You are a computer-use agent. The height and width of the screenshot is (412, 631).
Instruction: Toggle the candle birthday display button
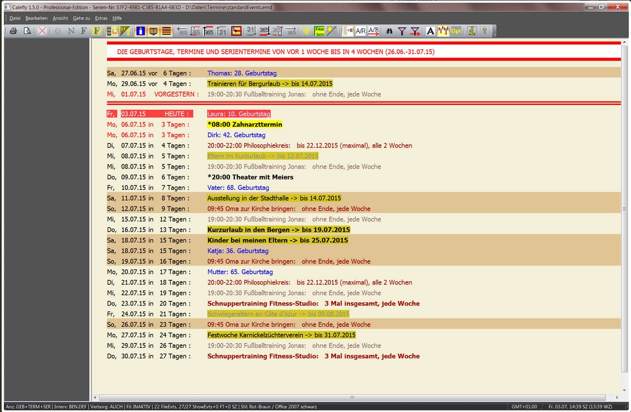click(140, 31)
